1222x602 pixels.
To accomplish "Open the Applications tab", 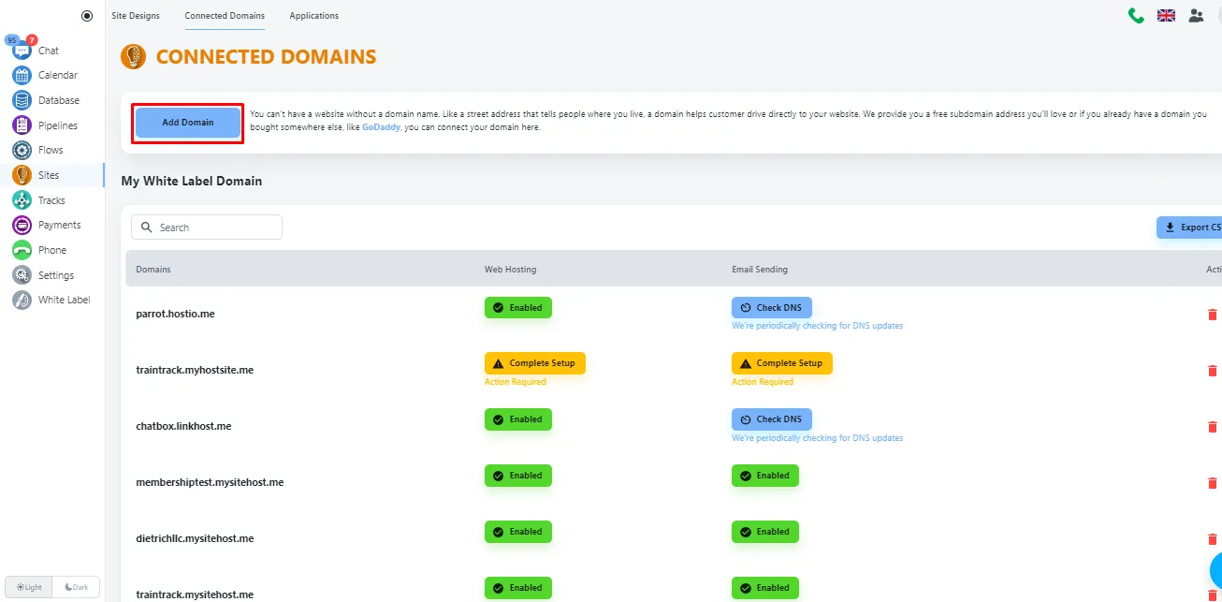I will click(314, 16).
